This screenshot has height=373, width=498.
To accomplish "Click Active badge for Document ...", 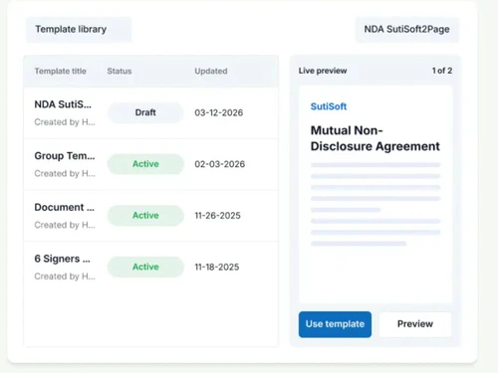I will click(145, 216).
